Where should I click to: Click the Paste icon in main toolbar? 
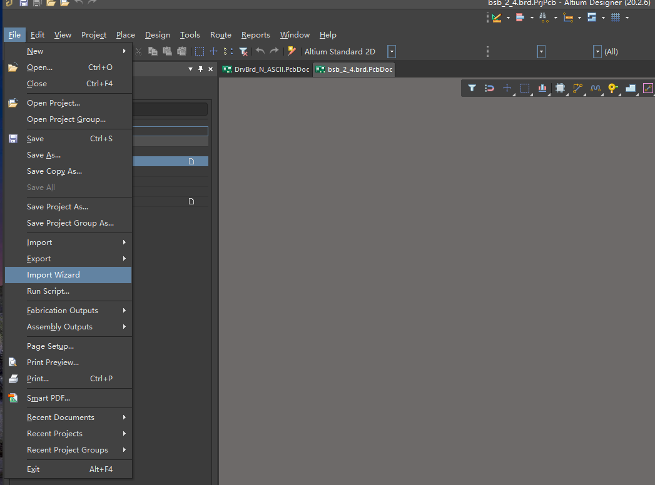167,51
